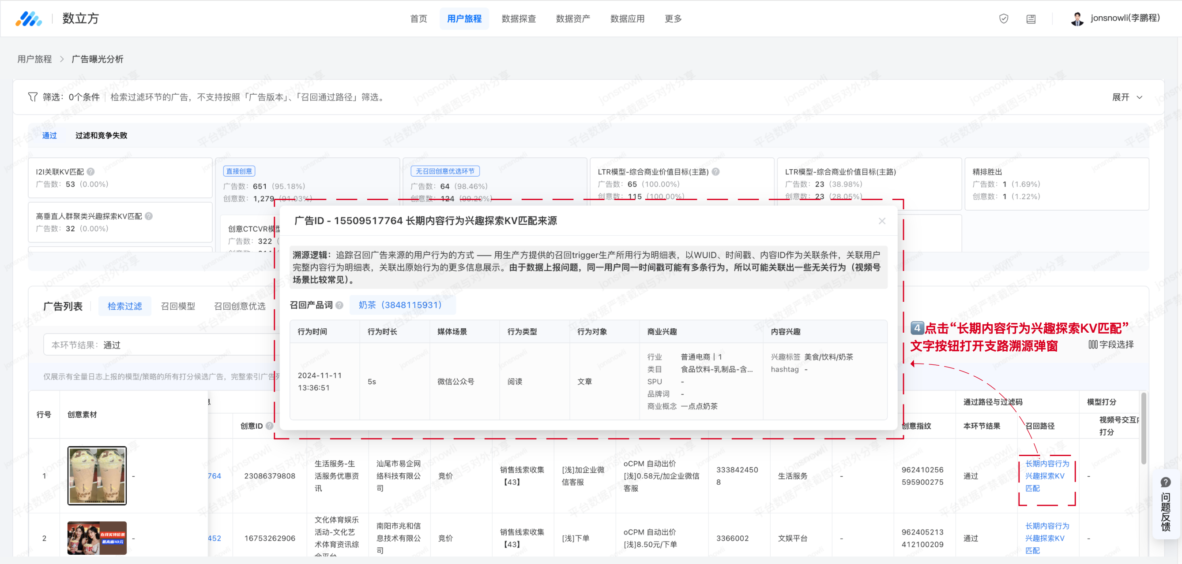Close the 广告ID source dialog
The width and height of the screenshot is (1182, 564).
[x=881, y=221]
